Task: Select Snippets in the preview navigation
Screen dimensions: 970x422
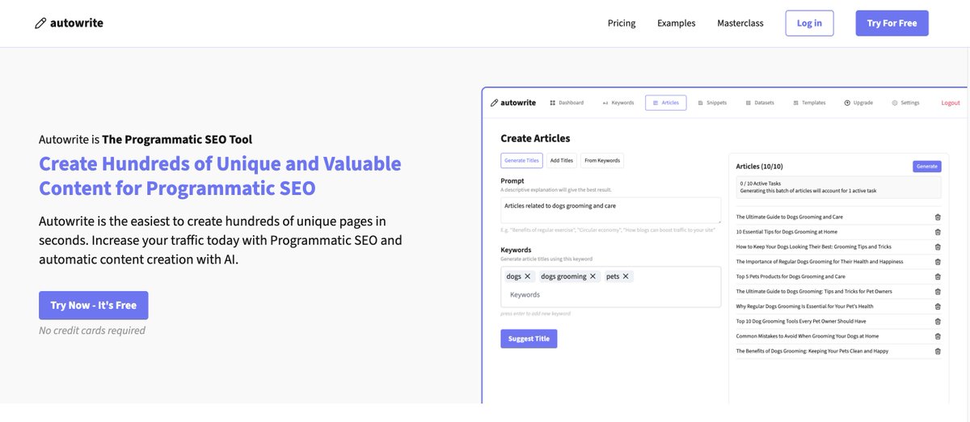Action: (712, 103)
